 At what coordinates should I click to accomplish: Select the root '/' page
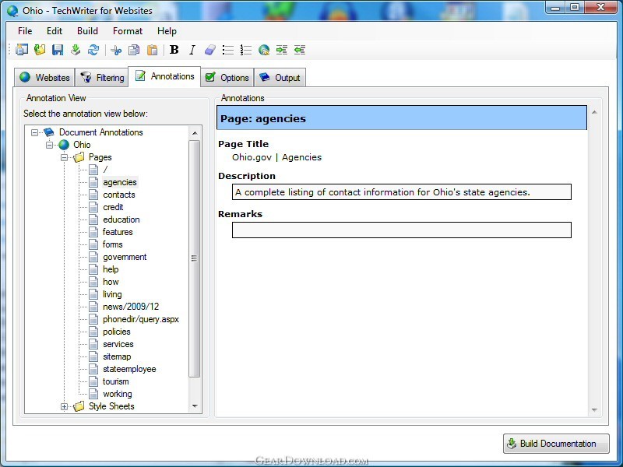pos(105,170)
